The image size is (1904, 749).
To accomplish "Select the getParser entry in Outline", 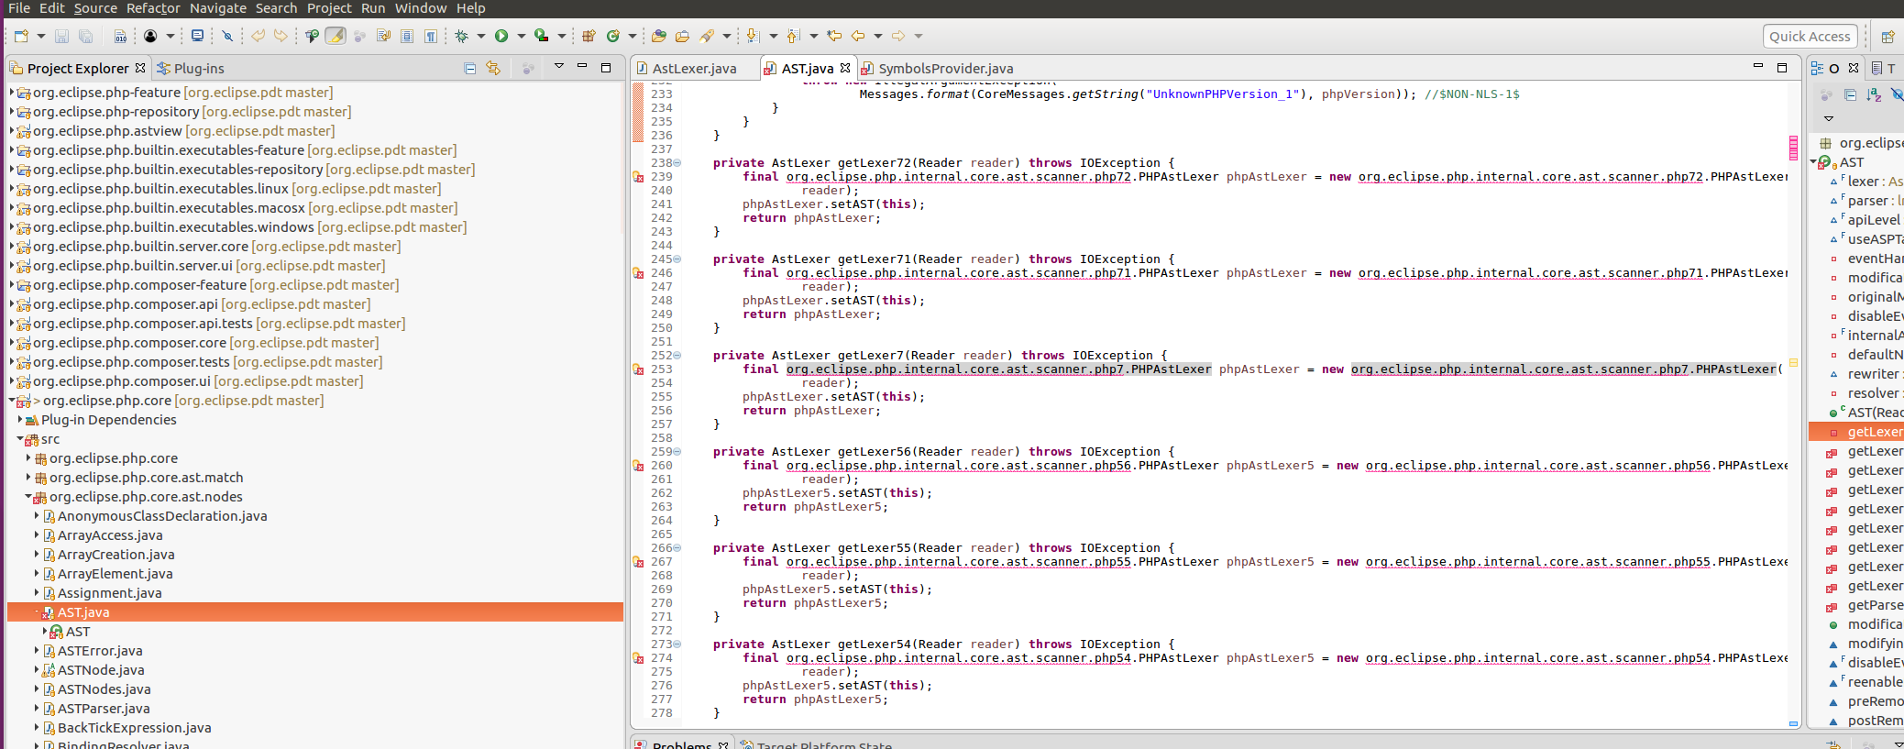I will [x=1874, y=605].
